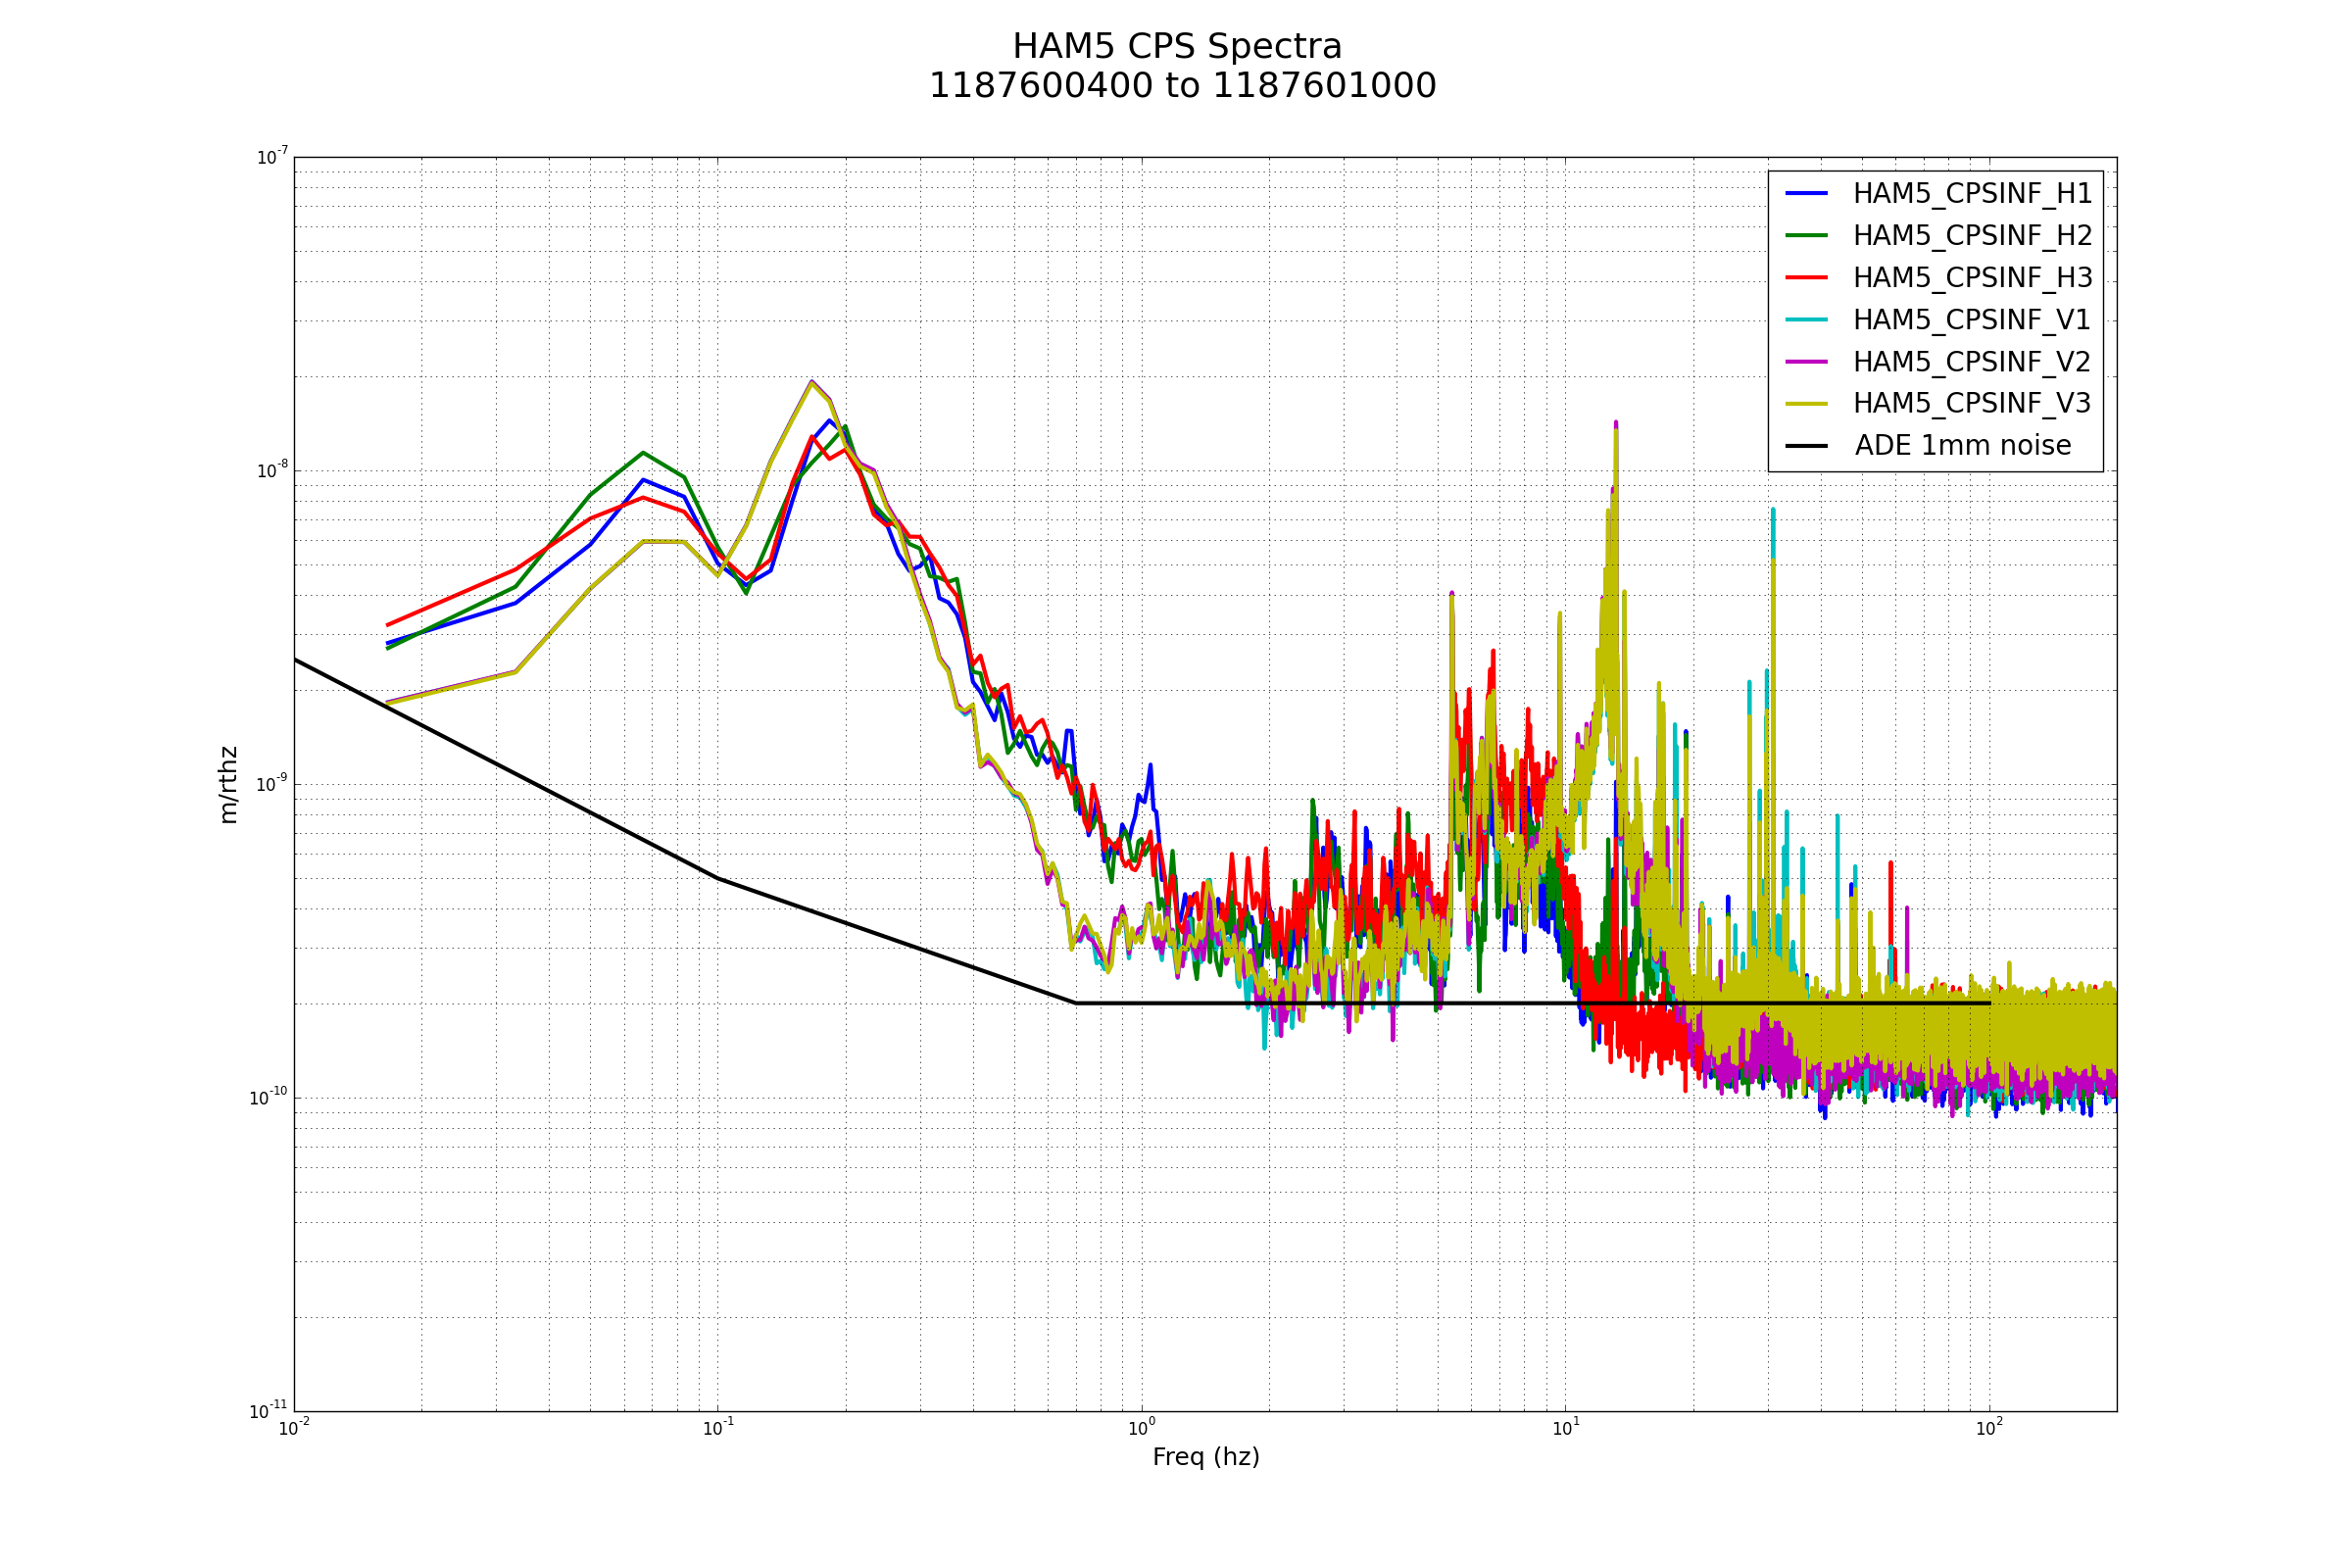Click the 10^0 x-axis tick label

(x=1141, y=1429)
